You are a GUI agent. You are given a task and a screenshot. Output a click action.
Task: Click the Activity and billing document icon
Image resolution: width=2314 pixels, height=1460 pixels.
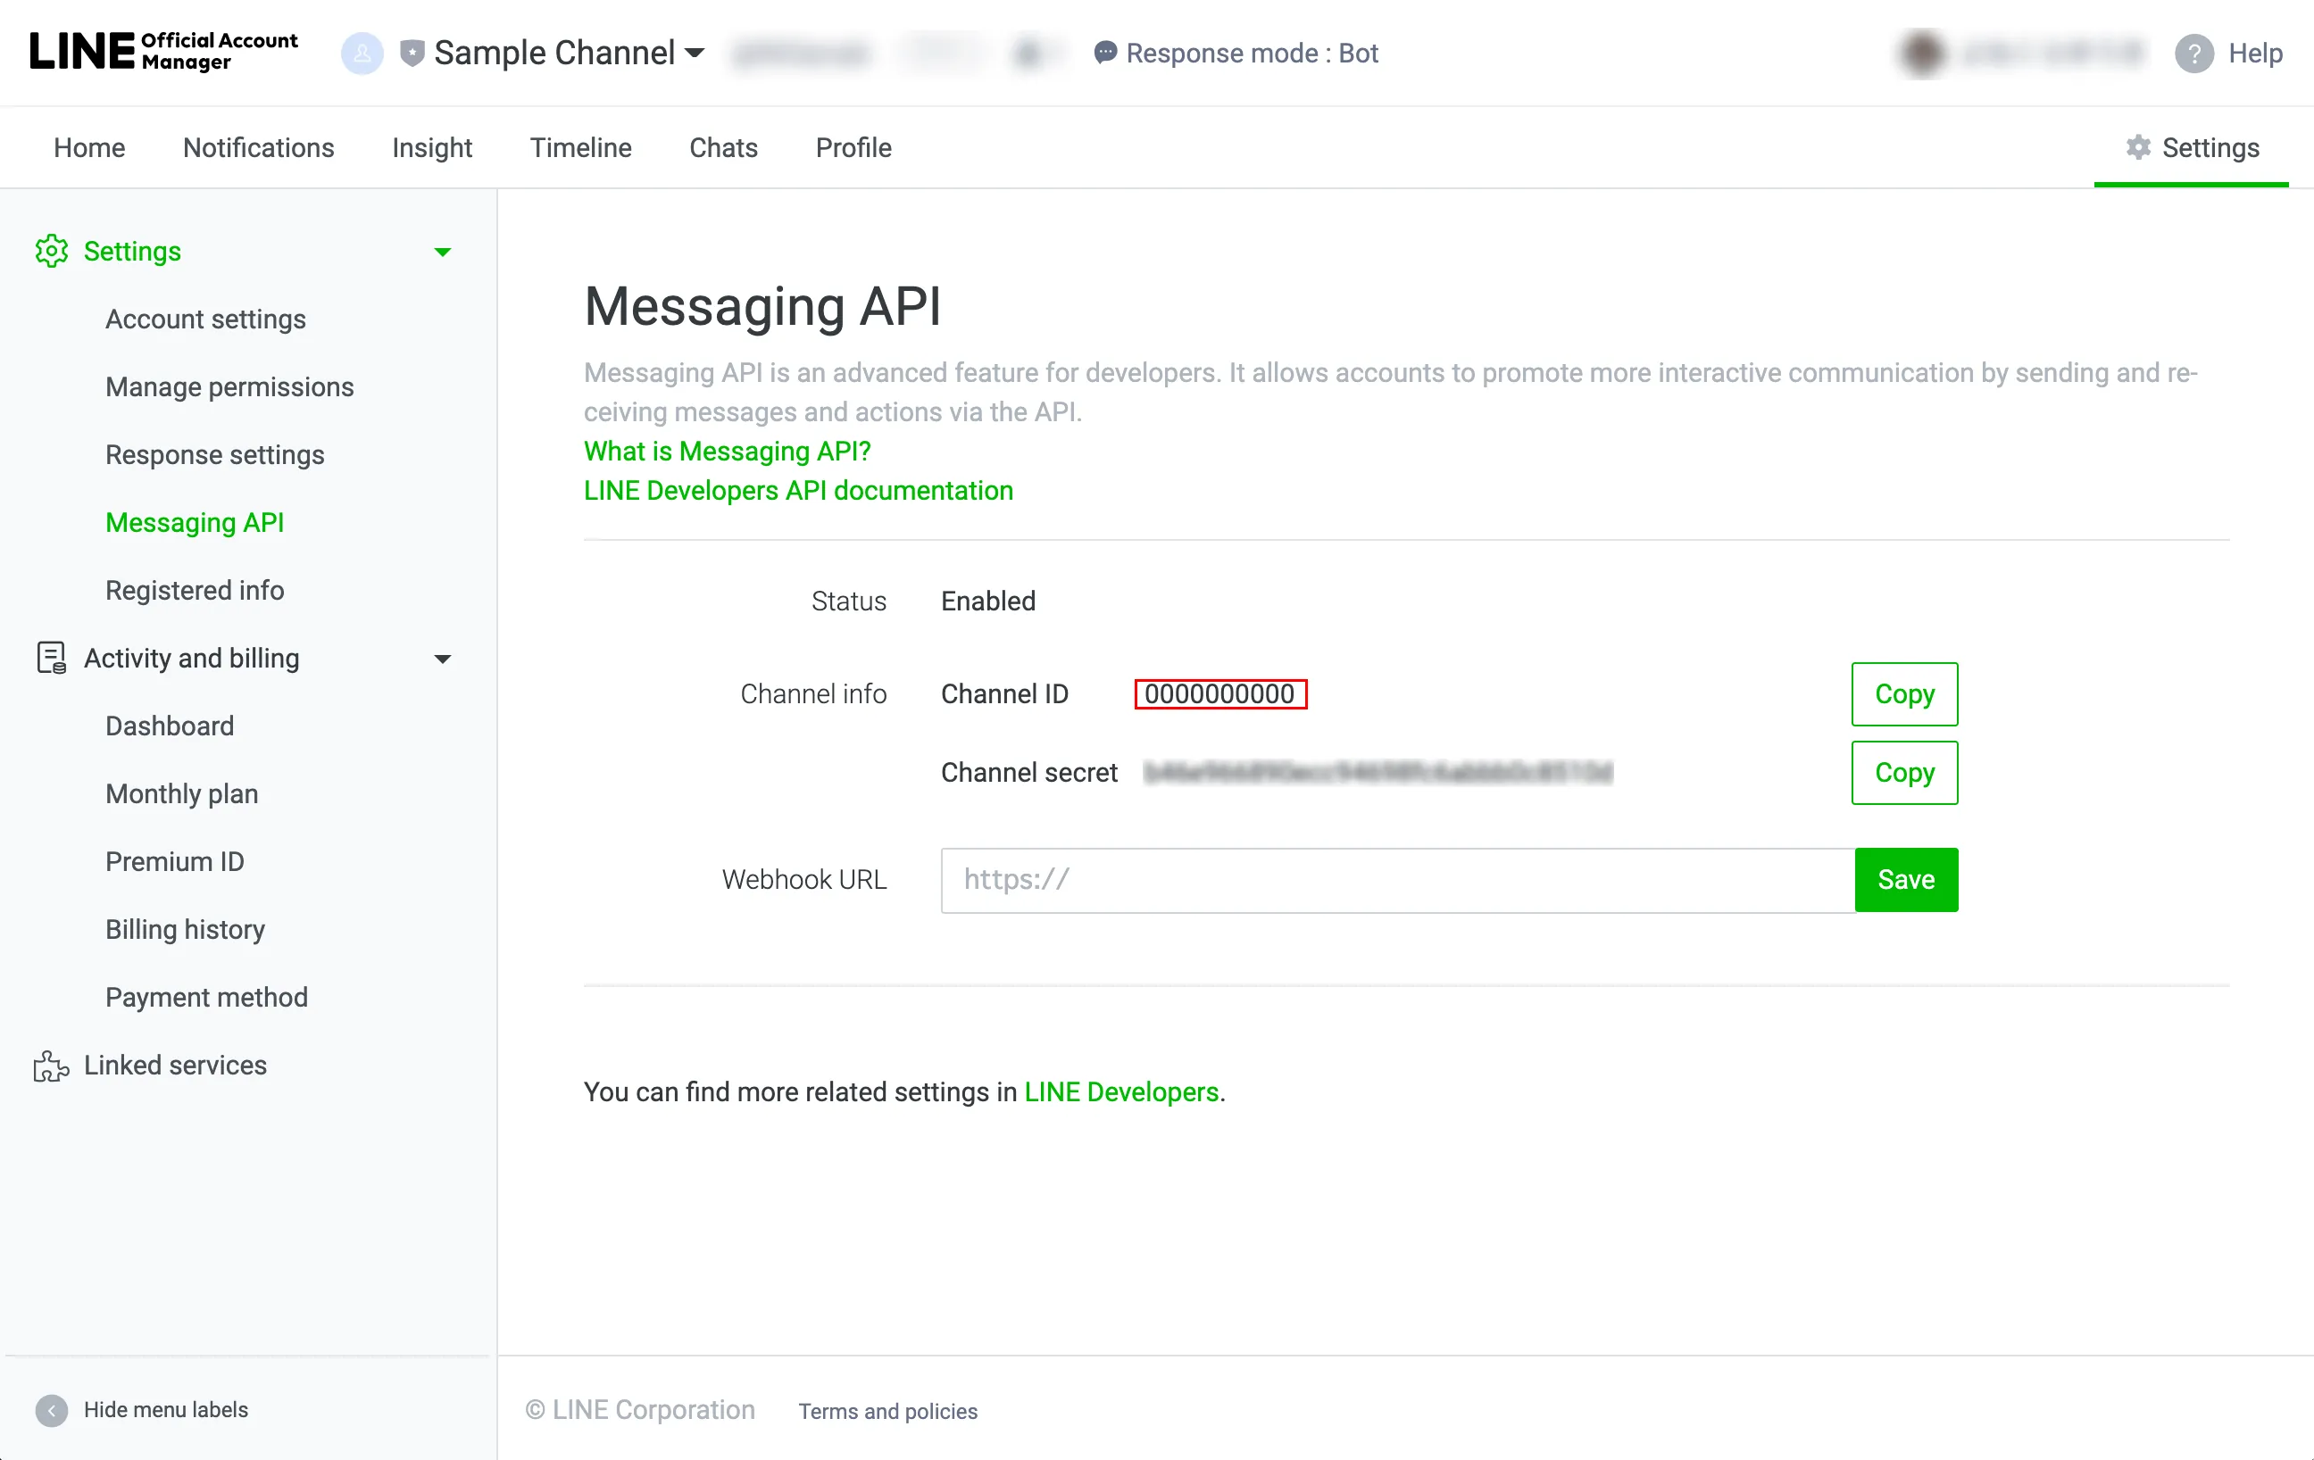51,658
